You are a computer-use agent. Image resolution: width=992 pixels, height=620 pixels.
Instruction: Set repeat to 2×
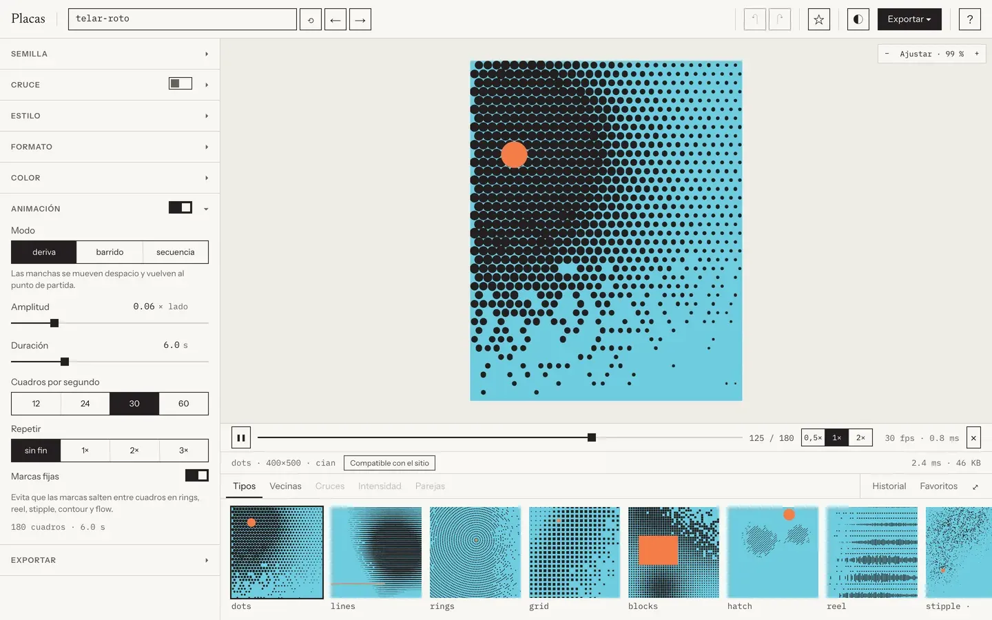point(134,451)
